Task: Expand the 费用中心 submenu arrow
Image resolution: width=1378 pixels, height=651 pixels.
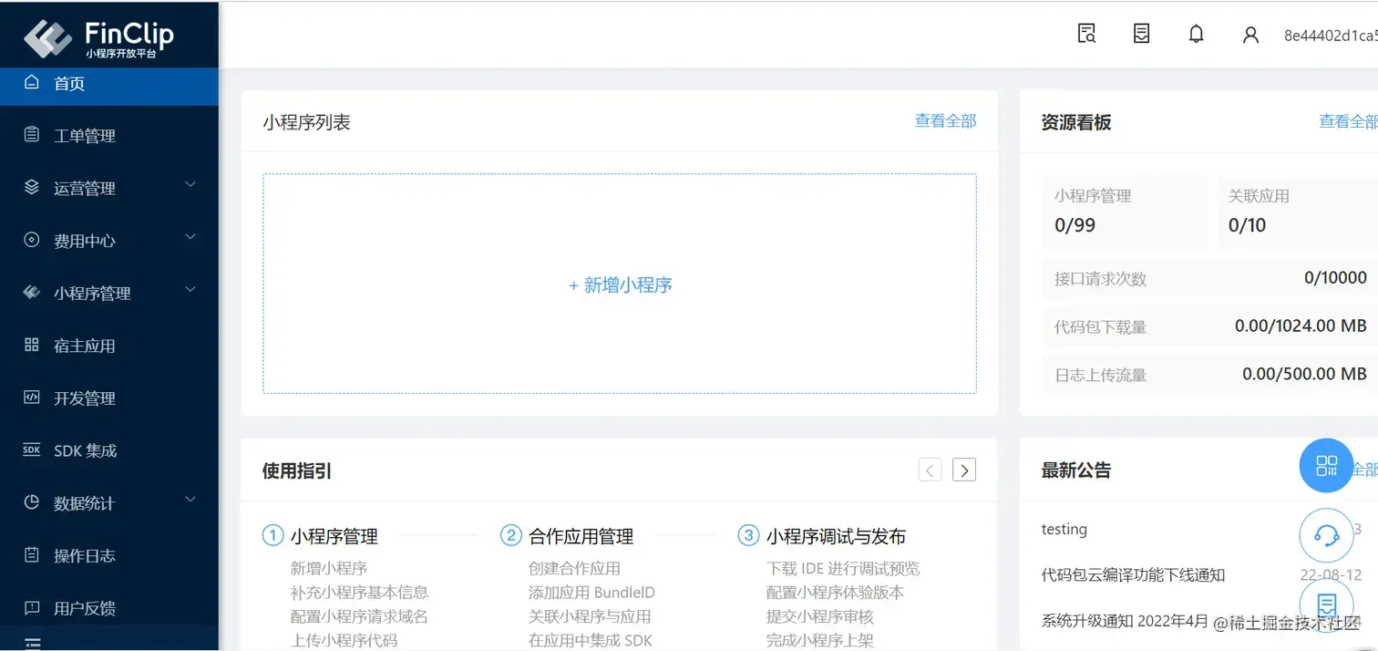Action: pos(190,237)
